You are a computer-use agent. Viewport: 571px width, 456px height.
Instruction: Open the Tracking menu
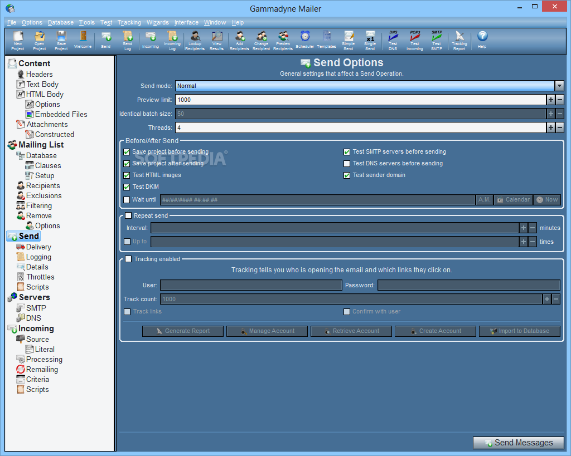coord(129,22)
